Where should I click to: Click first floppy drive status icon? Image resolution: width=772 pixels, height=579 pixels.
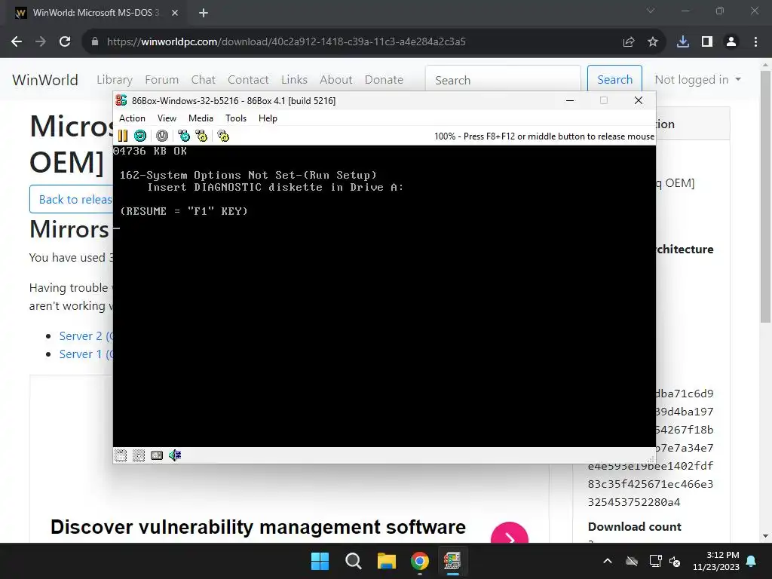(121, 455)
